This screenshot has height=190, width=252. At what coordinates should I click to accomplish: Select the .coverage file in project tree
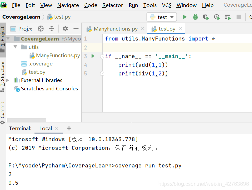coord(37,64)
